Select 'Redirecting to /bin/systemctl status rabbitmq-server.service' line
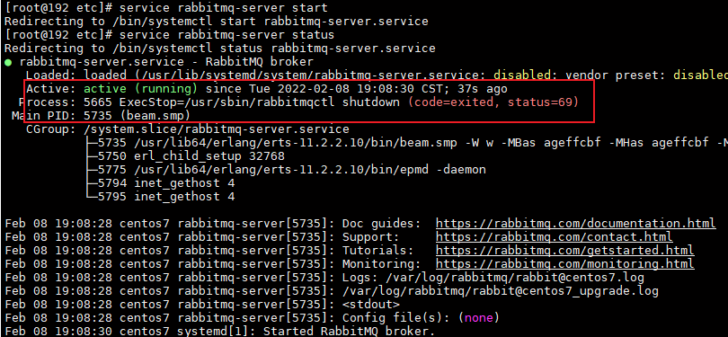Screen dimensions: 728x337 point(220,49)
